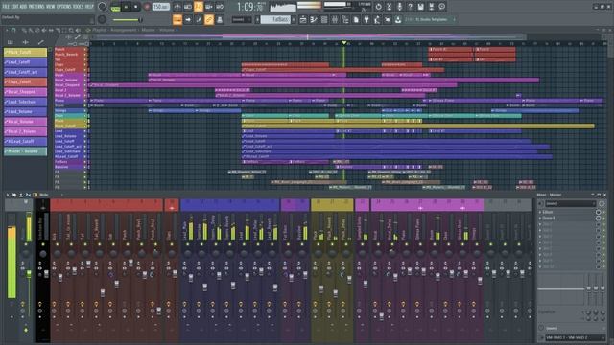
Task: Open the FatBass pattern selector
Action: (275, 19)
